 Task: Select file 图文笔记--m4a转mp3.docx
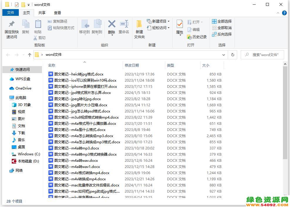click(74, 148)
